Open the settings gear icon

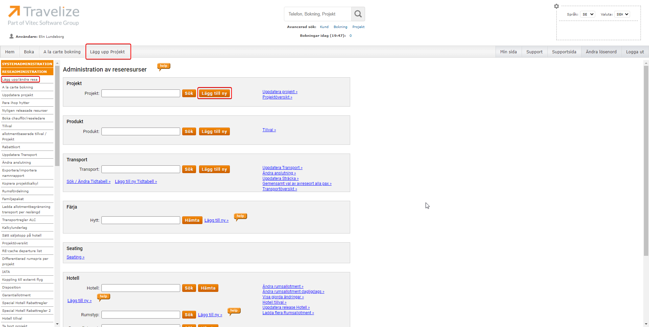click(556, 6)
